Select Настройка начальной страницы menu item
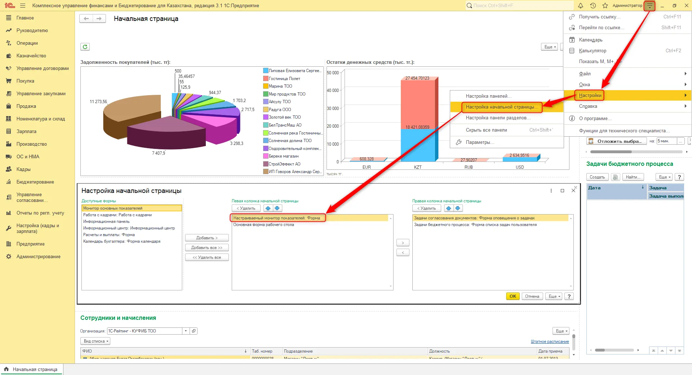 pos(502,107)
